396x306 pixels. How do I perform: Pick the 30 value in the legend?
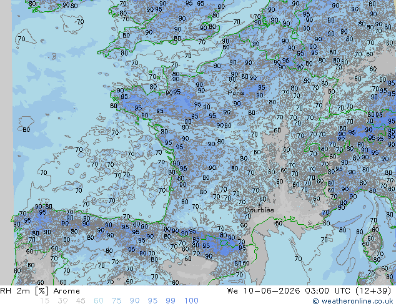tap(62, 301)
